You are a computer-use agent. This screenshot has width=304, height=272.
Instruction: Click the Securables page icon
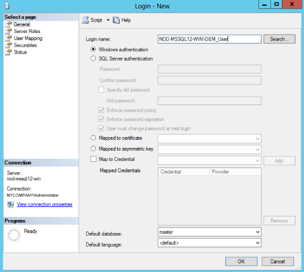tap(8, 46)
